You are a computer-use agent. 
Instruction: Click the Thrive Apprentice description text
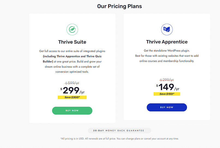tap(167, 56)
